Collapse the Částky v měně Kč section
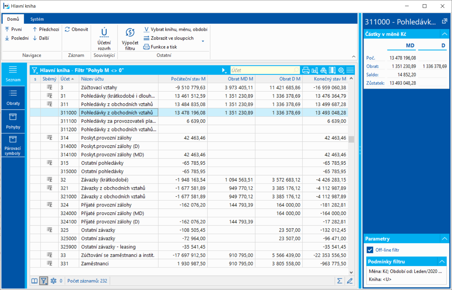 [x=444, y=34]
